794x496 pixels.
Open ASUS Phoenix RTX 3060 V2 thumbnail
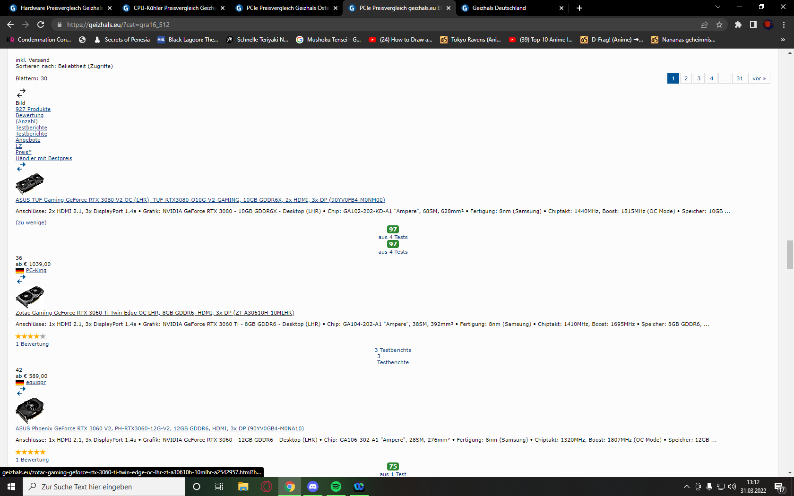tap(30, 410)
